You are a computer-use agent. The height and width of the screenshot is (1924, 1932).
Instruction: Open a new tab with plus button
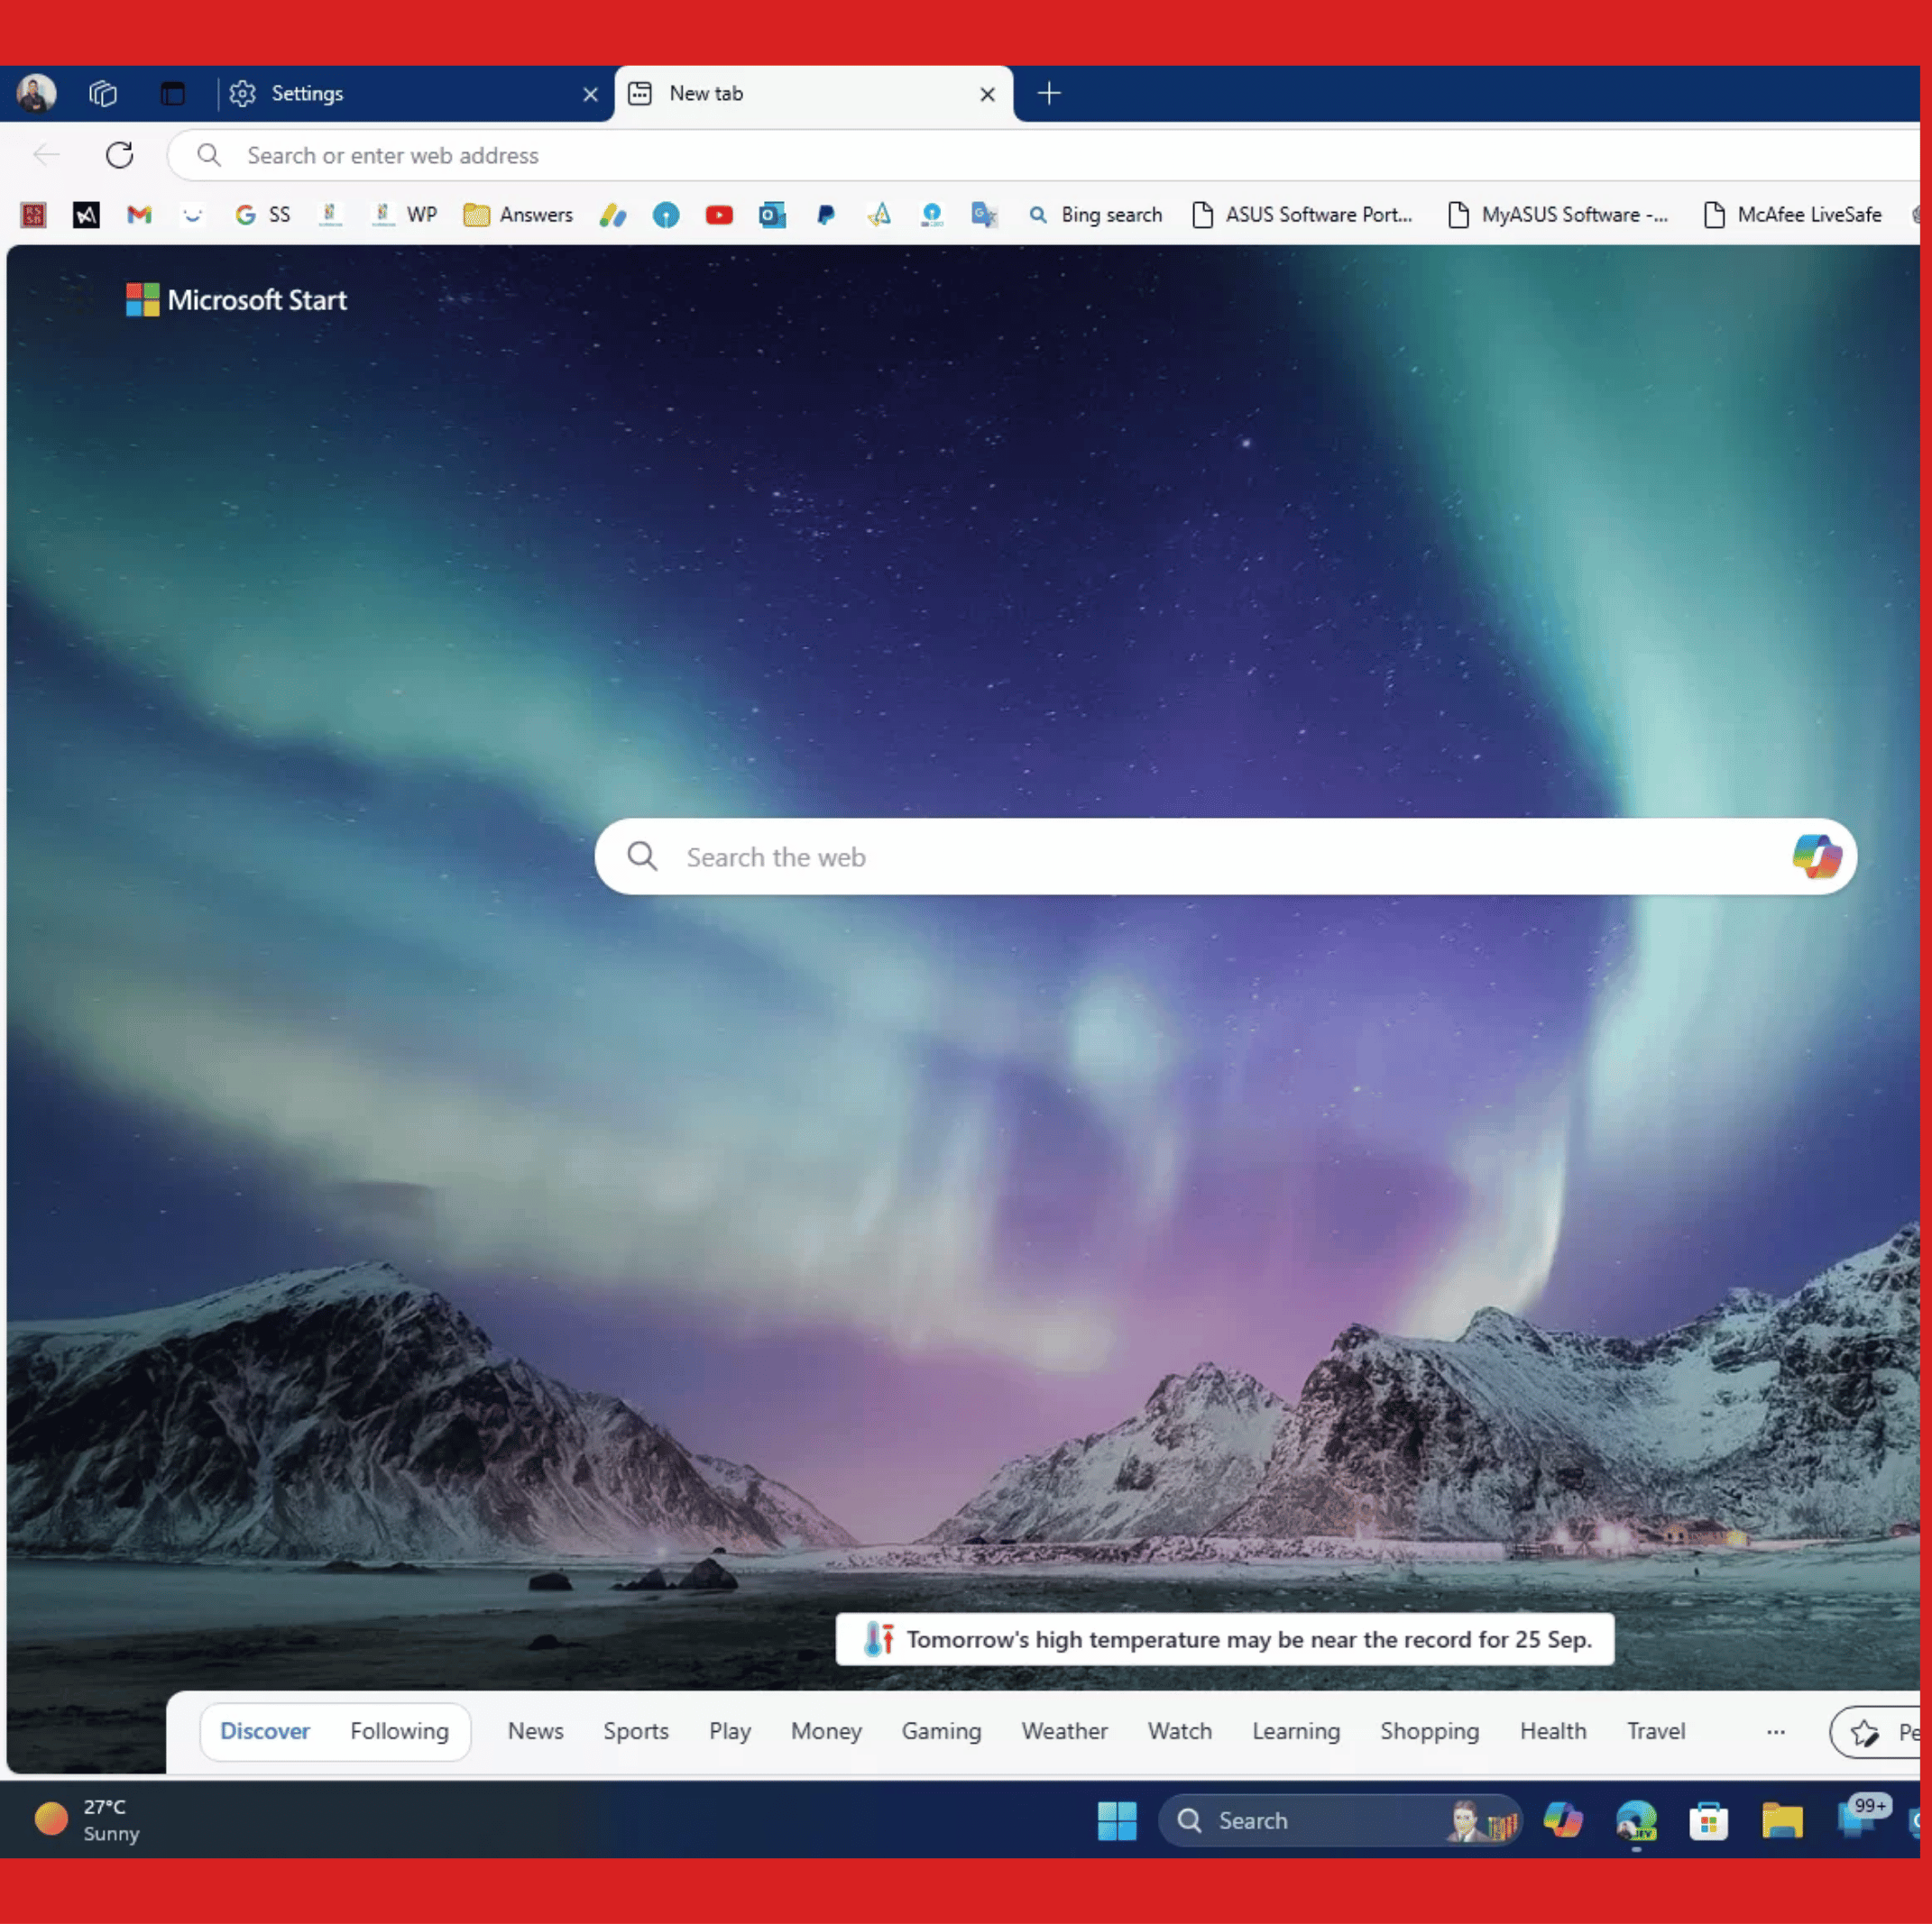[1049, 93]
